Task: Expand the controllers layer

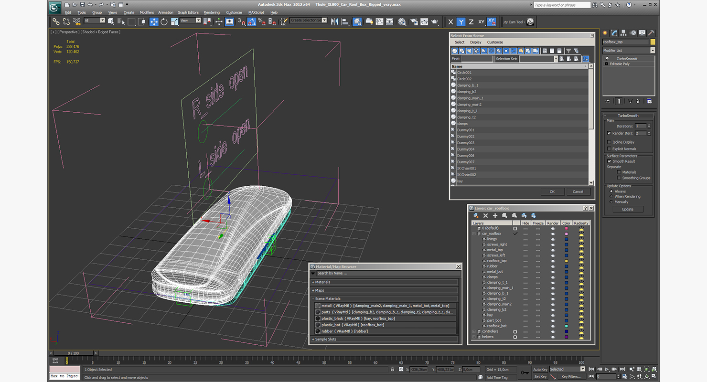Action: [474, 331]
